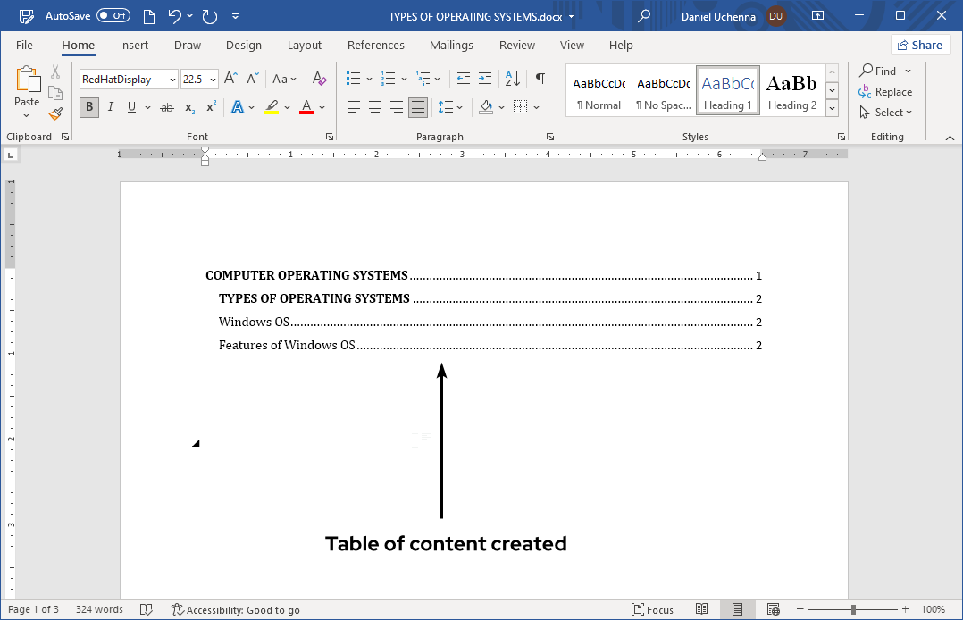Enable Focus mode from status bar
Screen dimensions: 963x620
tap(652, 609)
